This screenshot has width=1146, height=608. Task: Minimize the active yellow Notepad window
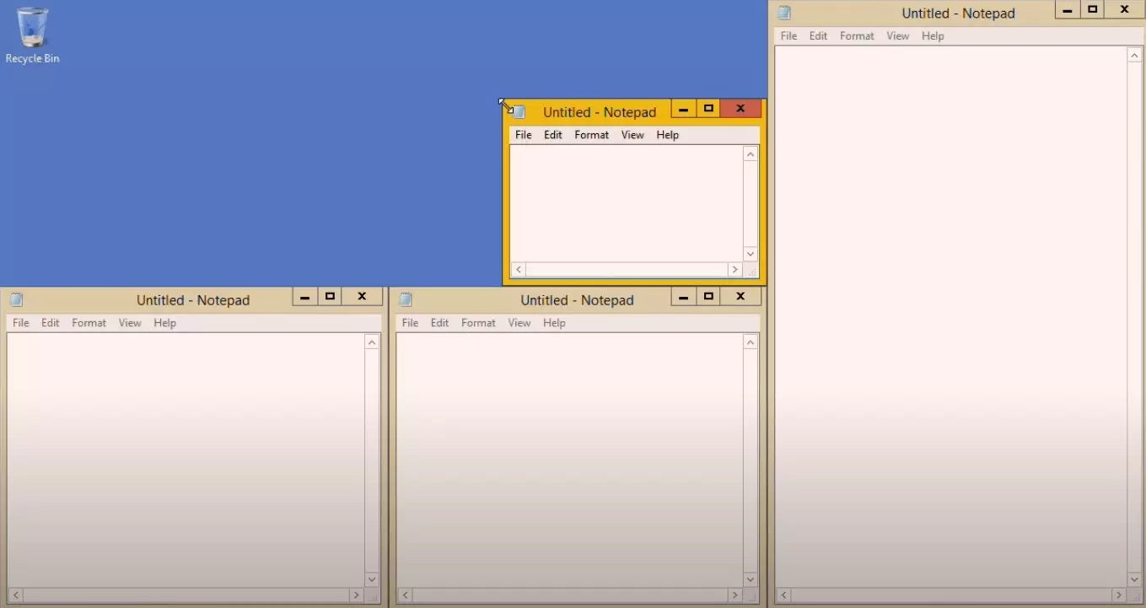click(683, 109)
